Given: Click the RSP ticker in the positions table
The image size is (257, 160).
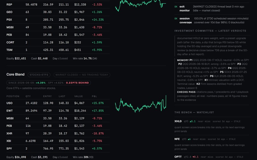Looking at the screenshot, I should [9, 4].
